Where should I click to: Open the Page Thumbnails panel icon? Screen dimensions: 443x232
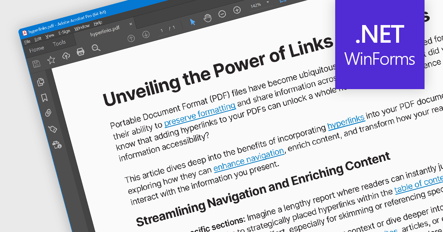click(41, 82)
